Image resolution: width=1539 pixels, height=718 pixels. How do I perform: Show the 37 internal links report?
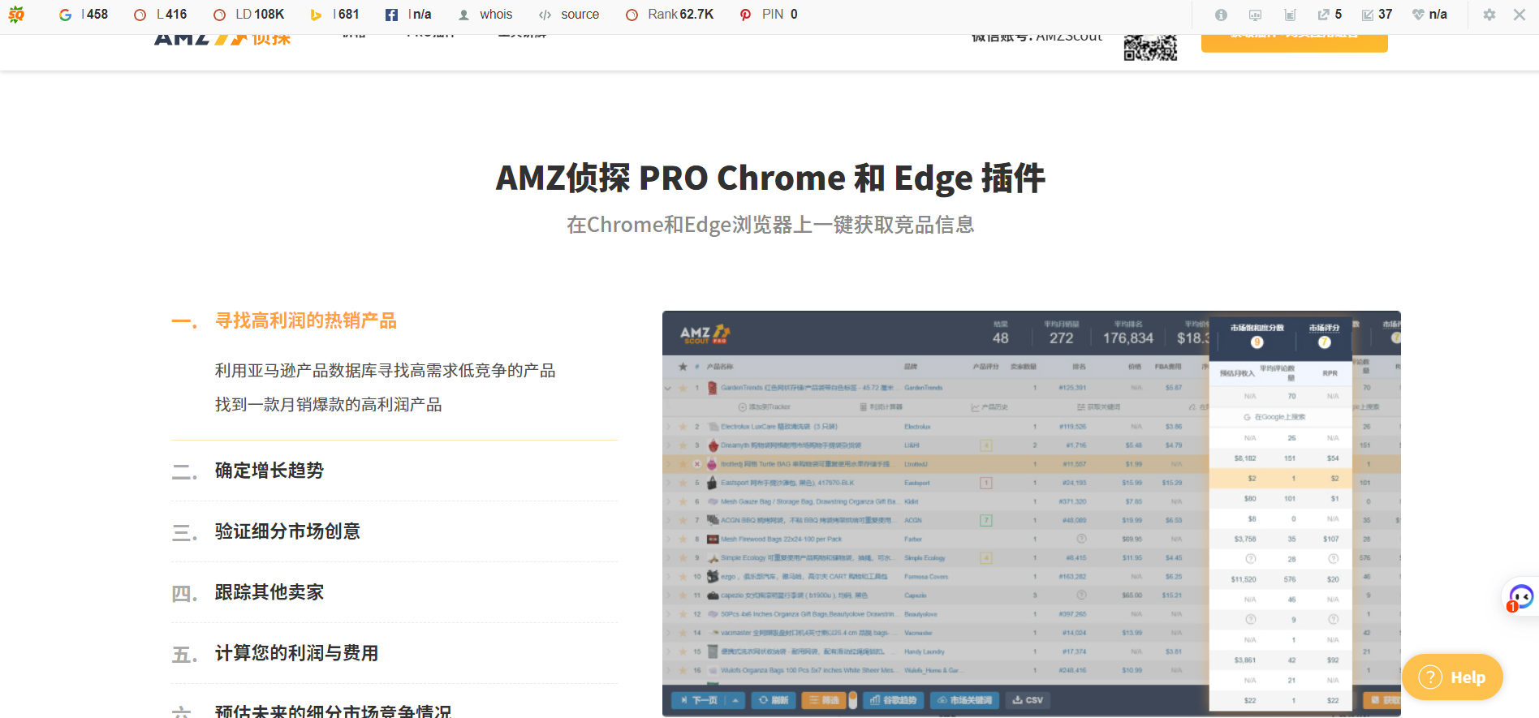point(1377,15)
